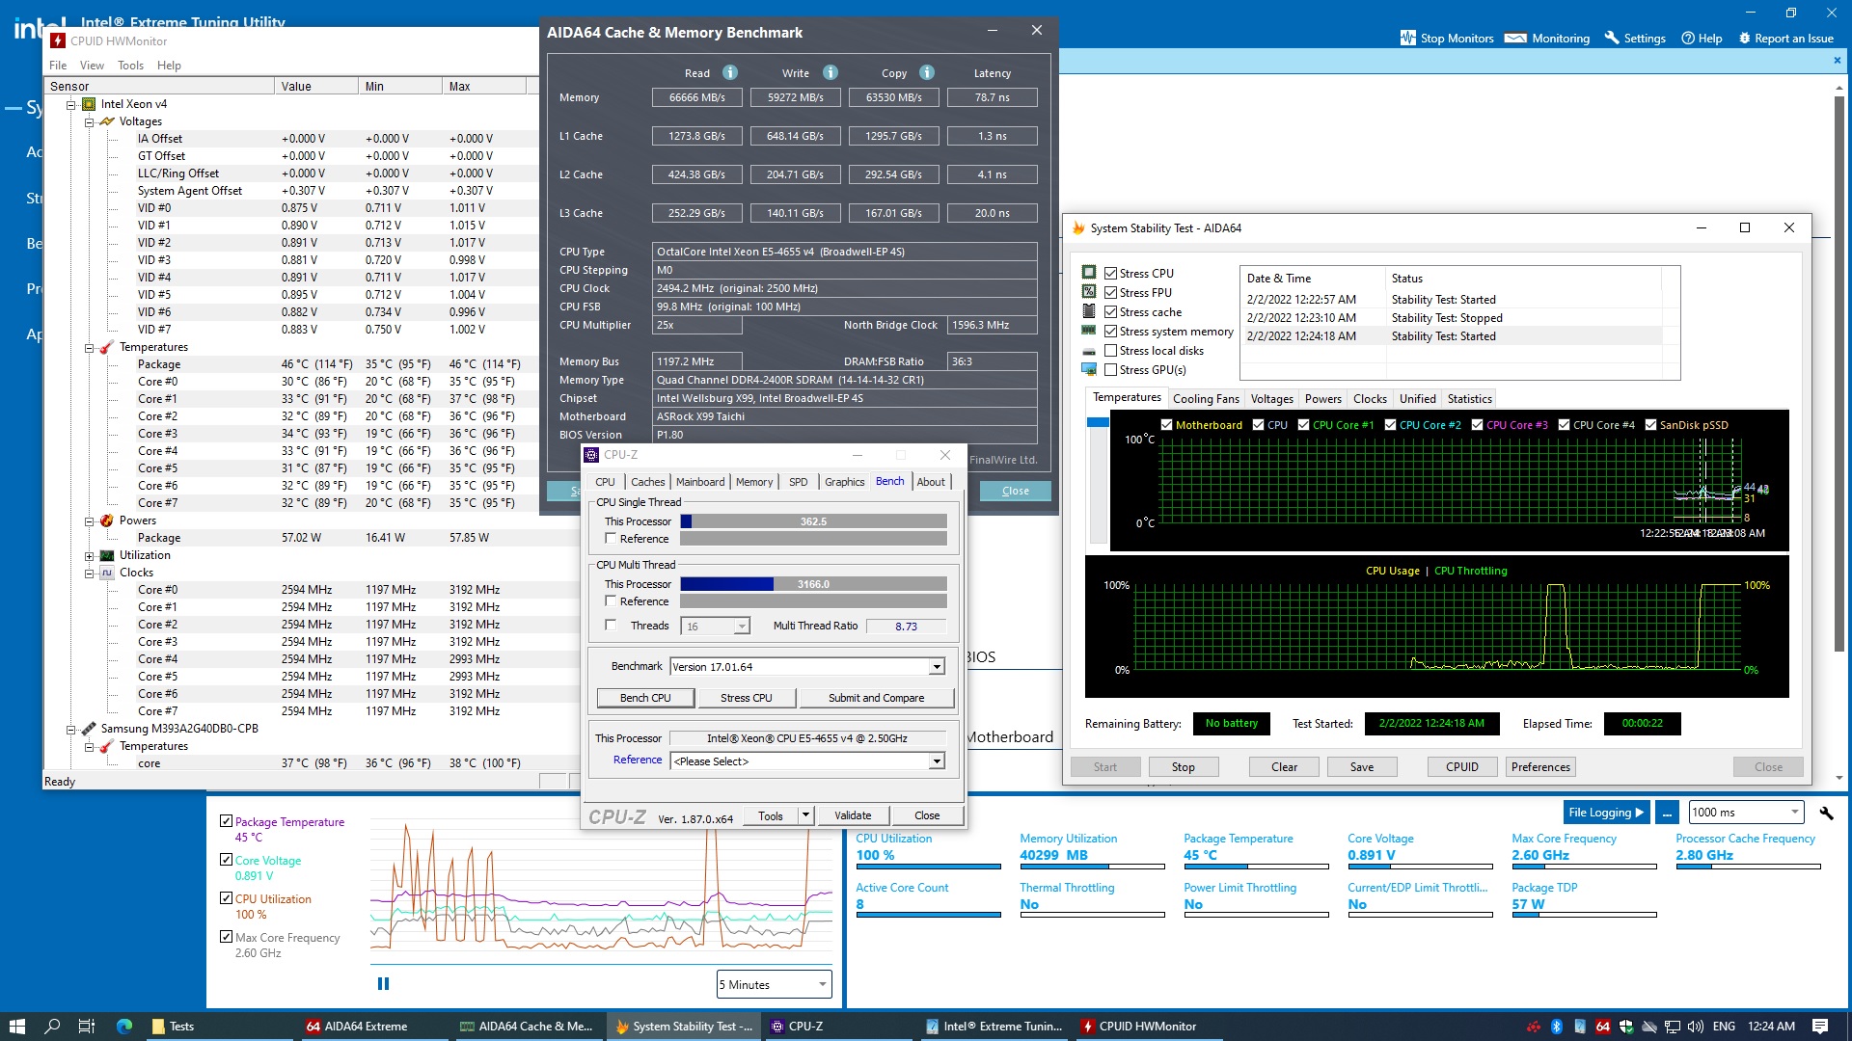Click the ellipsis button next to File Logging
The width and height of the screenshot is (1852, 1041).
[1667, 813]
